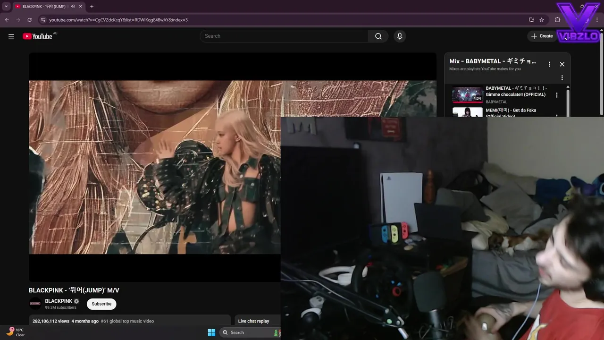Close the Mix playlist panel

[x=562, y=64]
